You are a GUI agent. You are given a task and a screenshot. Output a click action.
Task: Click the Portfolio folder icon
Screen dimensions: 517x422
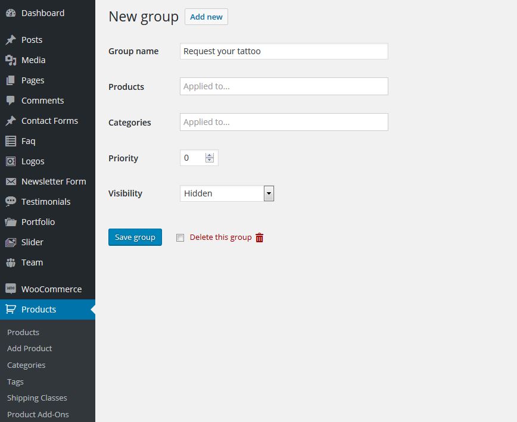(x=11, y=222)
